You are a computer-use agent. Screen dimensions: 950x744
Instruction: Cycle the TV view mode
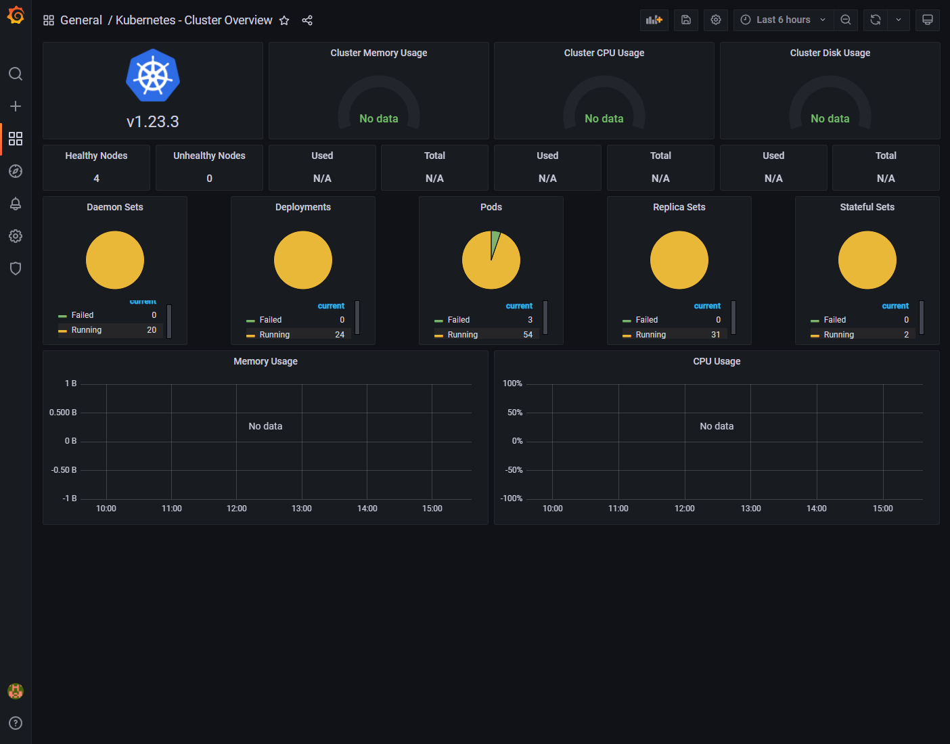[928, 20]
